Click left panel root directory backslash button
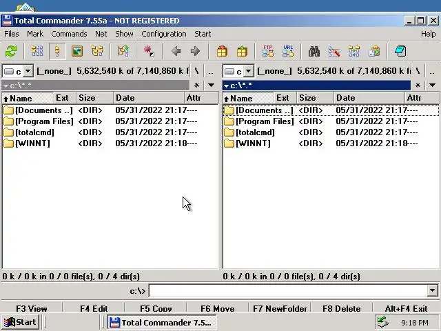Screen dimensions: 441x331 pos(196,71)
